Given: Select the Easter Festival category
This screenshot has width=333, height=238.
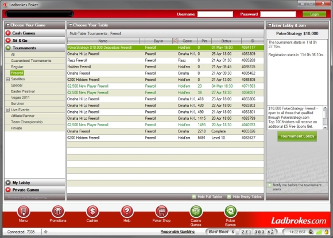Looking at the screenshot, I should (x=23, y=91).
